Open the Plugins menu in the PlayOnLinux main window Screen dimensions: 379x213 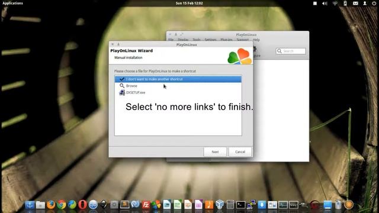pos(226,40)
